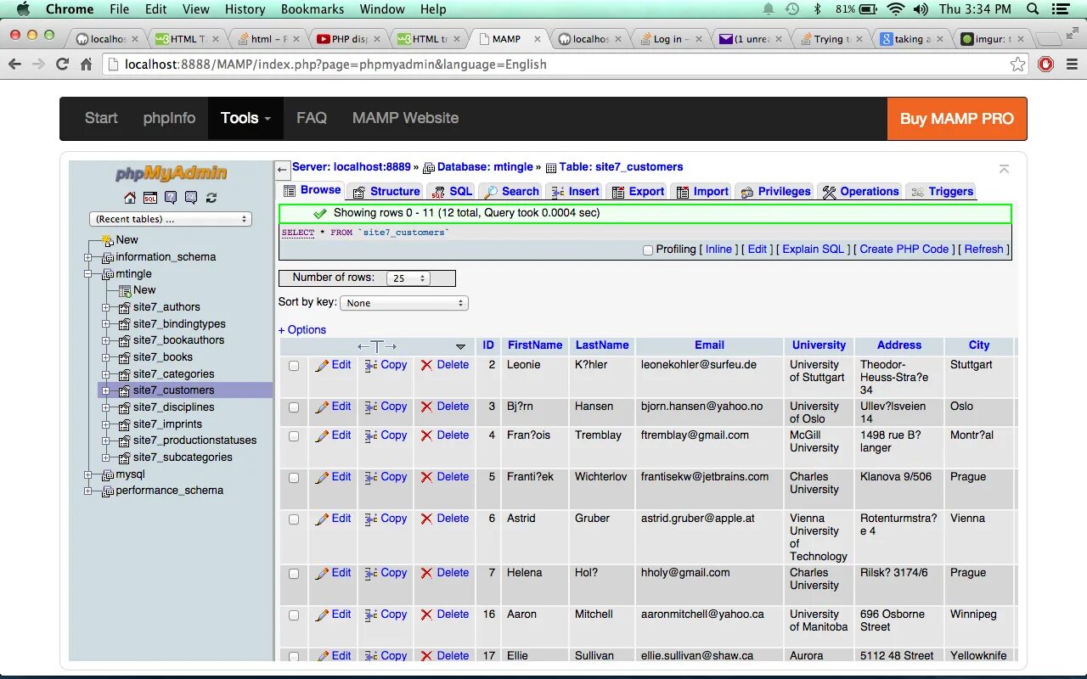
Task: Click the collapse panel arrow icon beside Server
Action: [283, 170]
